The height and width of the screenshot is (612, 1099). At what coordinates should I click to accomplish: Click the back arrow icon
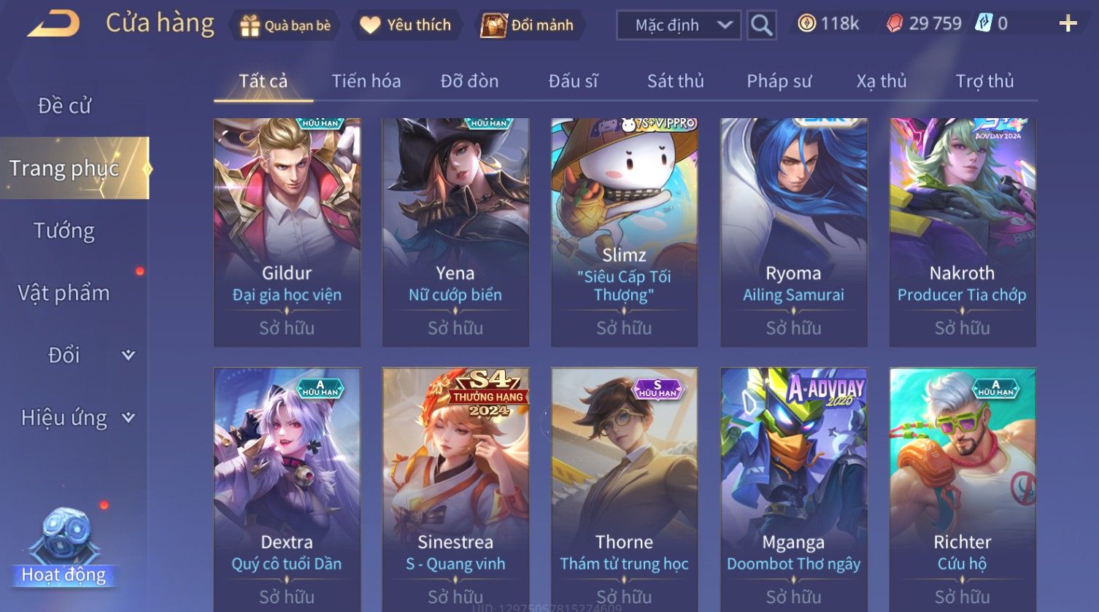click(54, 24)
